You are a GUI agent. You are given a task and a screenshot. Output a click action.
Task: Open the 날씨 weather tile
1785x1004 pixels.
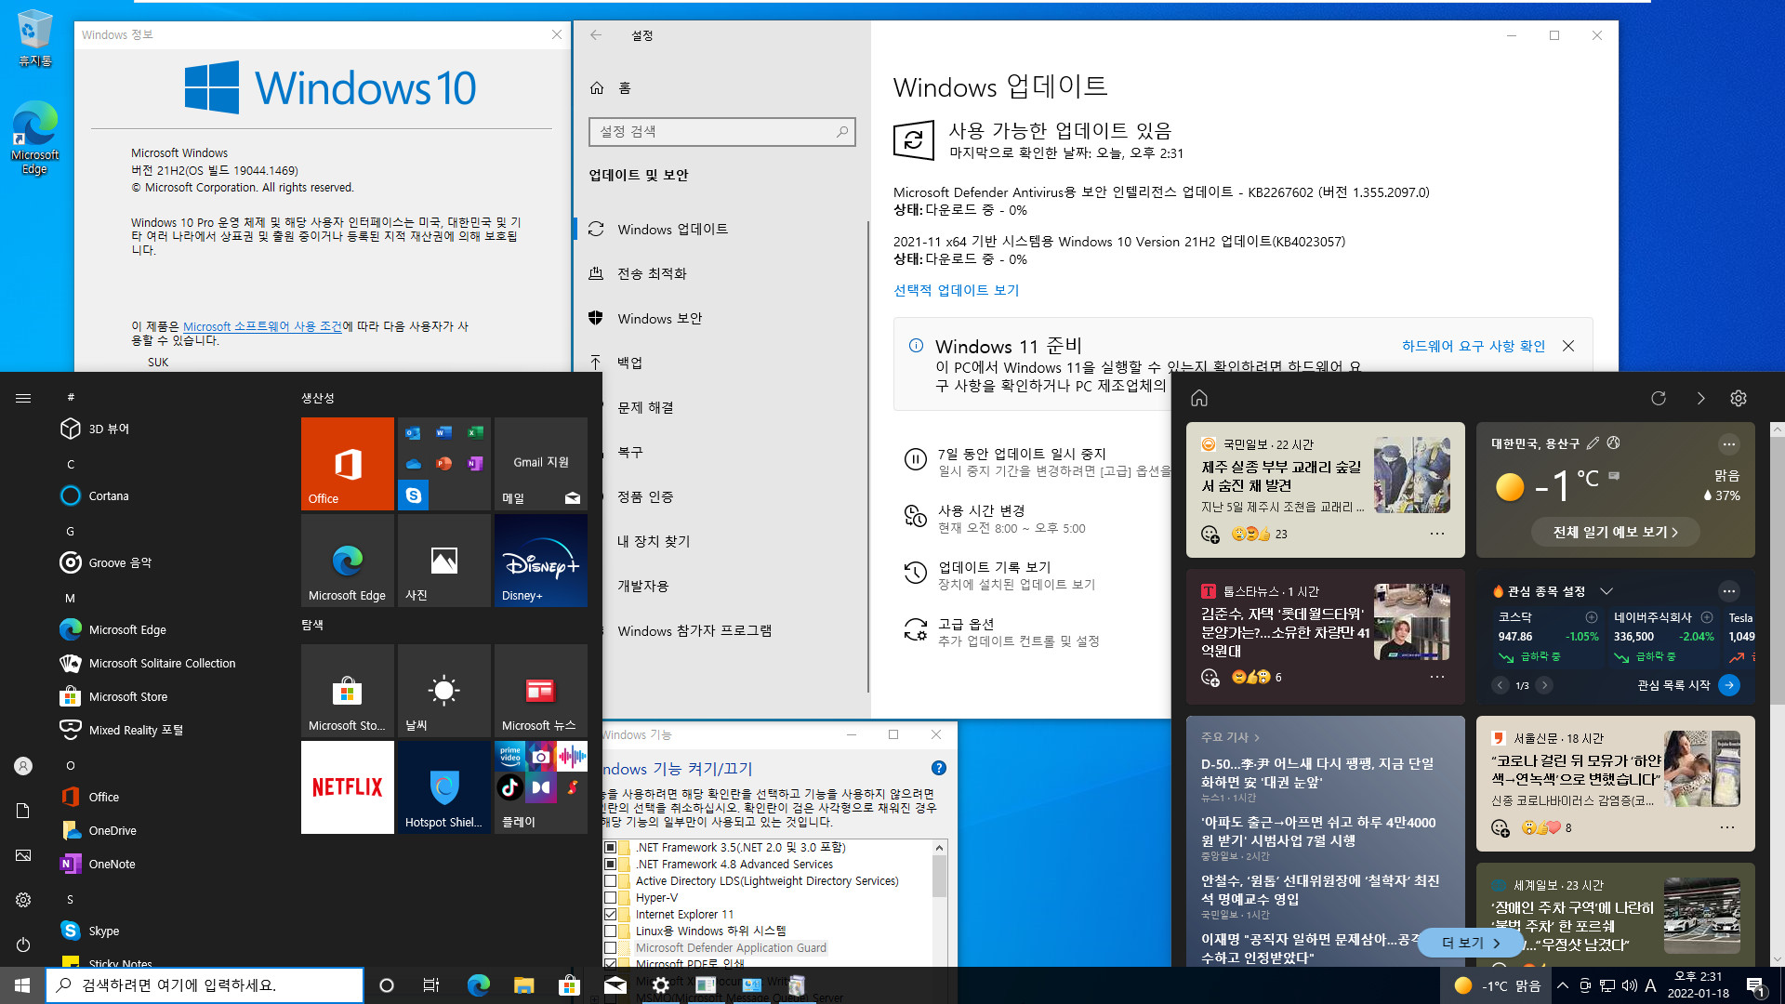pyautogui.click(x=444, y=691)
